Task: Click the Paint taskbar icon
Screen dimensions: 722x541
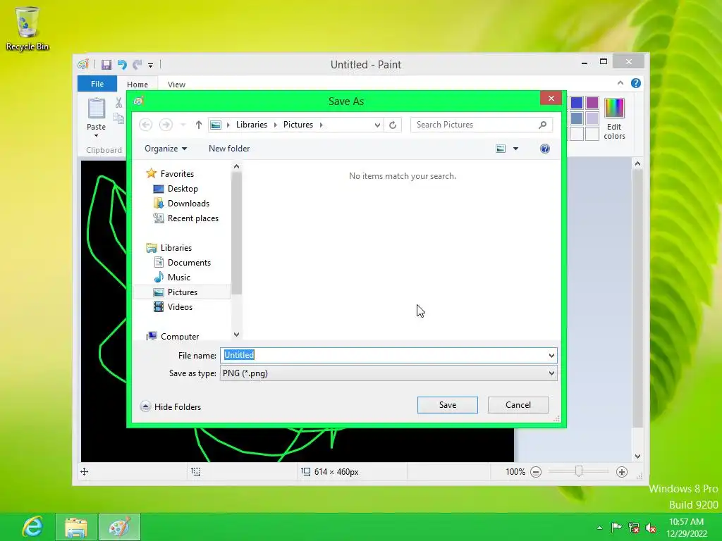Action: click(120, 527)
